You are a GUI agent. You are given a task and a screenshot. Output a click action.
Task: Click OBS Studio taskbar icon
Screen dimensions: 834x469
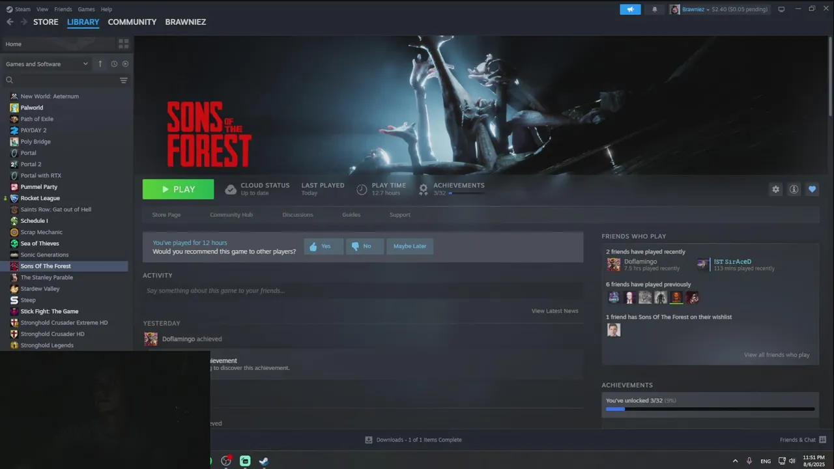226,461
